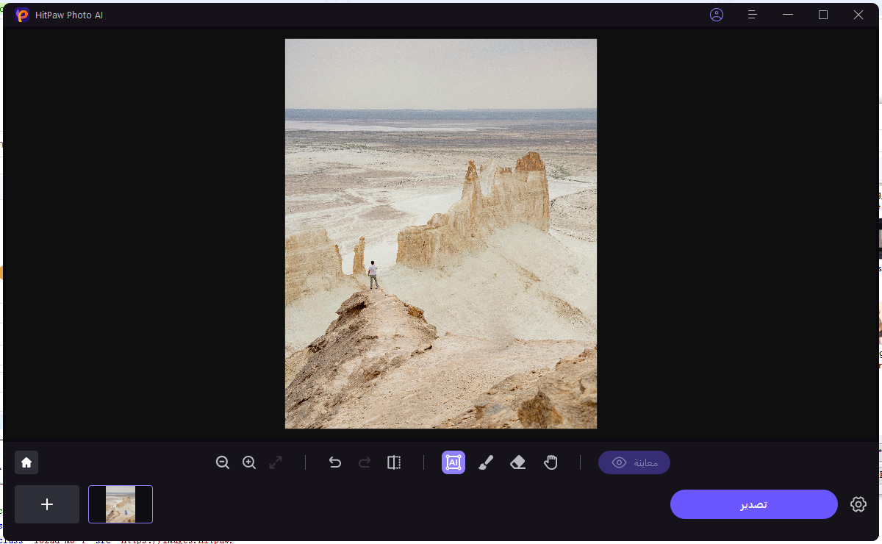
Task: Zoom in using the magnifier plus icon
Action: coord(249,462)
